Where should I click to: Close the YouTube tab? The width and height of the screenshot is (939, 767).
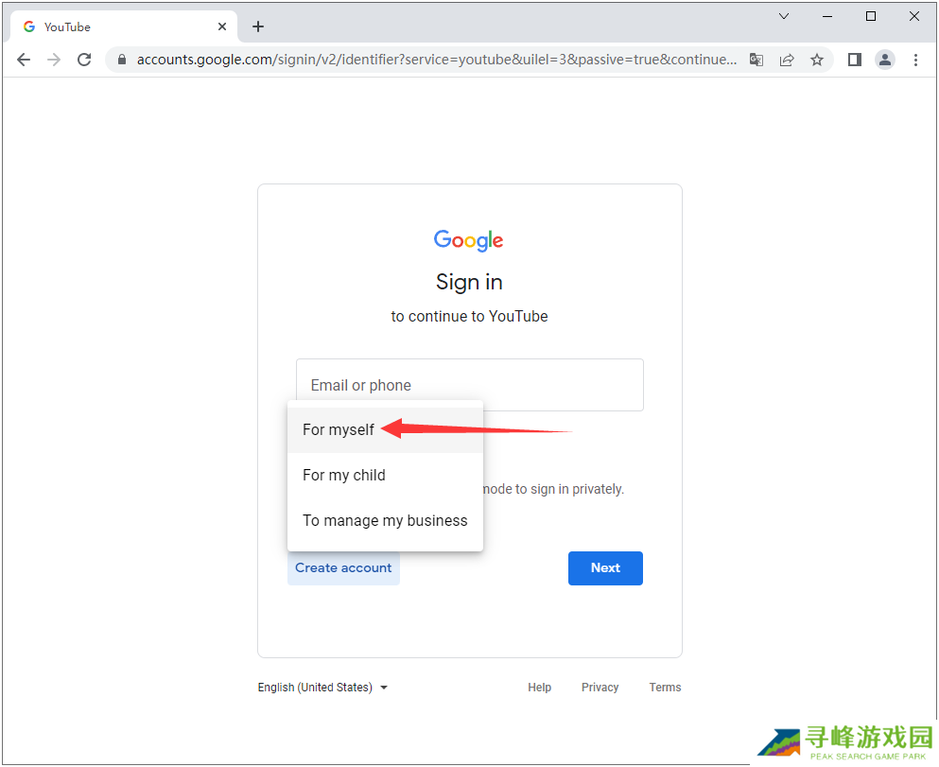pos(222,26)
